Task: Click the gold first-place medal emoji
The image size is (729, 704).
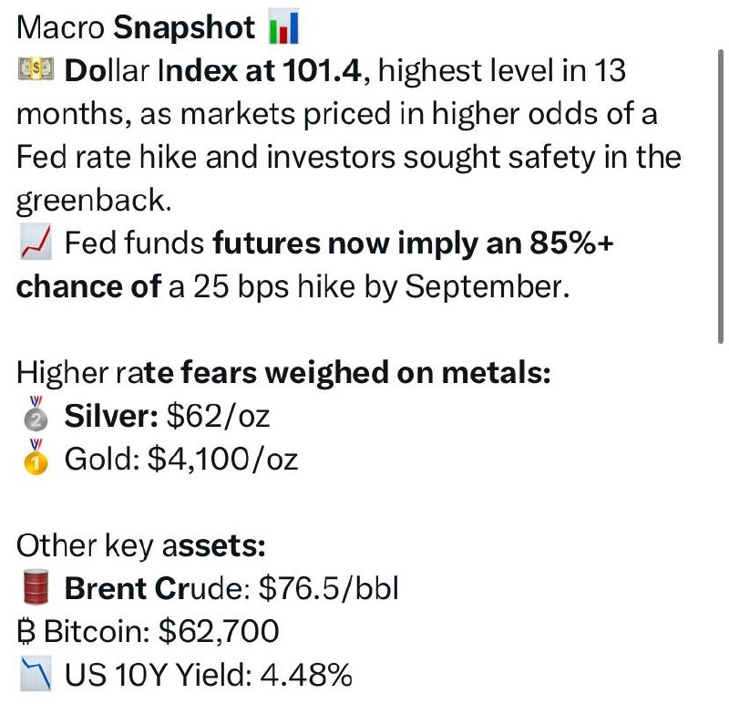Action: 36,457
